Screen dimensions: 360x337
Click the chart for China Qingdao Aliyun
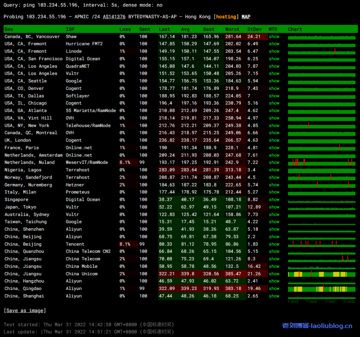pos(321,289)
